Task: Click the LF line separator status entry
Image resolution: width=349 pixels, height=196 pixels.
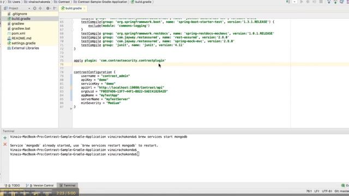Action: (316, 191)
